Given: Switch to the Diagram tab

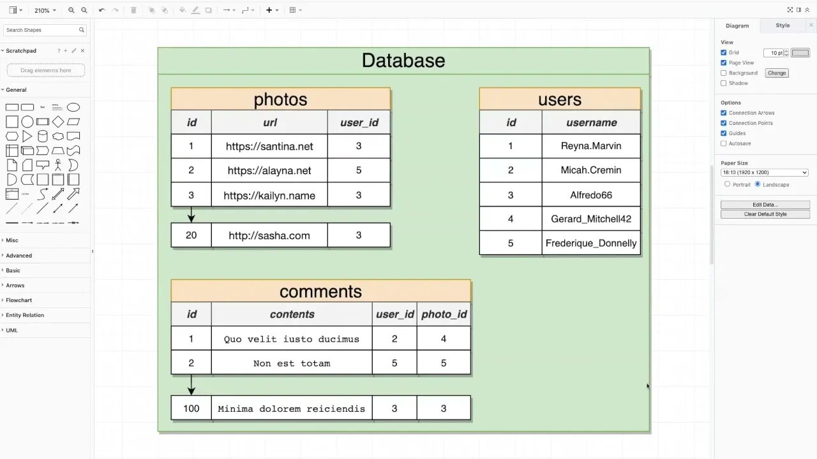Looking at the screenshot, I should (x=737, y=25).
